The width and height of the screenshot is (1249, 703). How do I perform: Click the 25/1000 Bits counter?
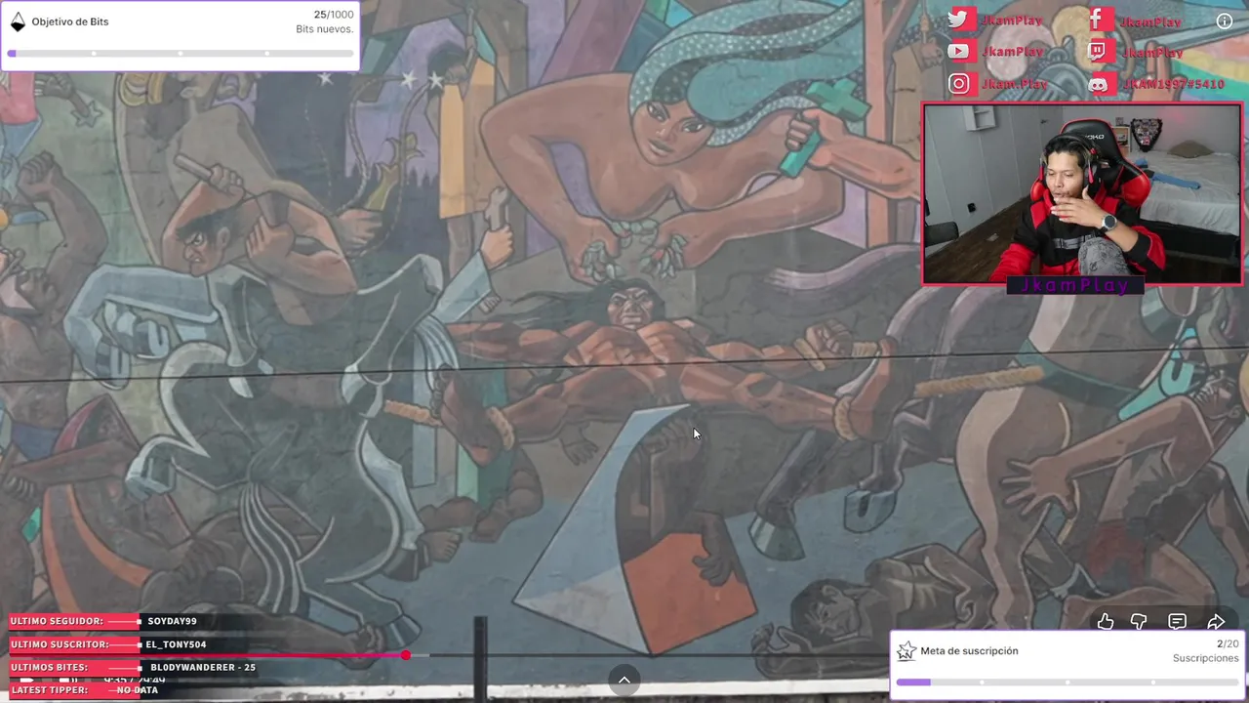point(334,15)
